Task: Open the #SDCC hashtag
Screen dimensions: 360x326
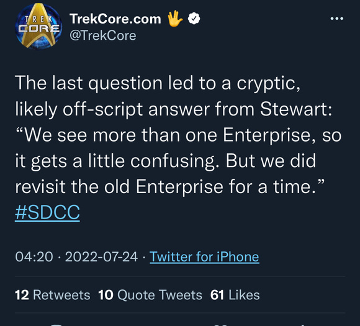Action: [x=47, y=212]
